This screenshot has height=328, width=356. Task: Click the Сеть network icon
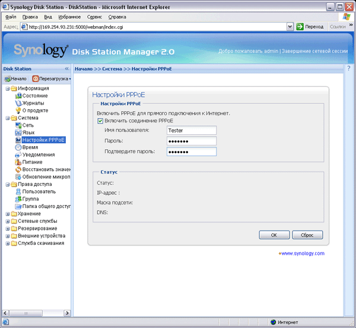[x=18, y=125]
